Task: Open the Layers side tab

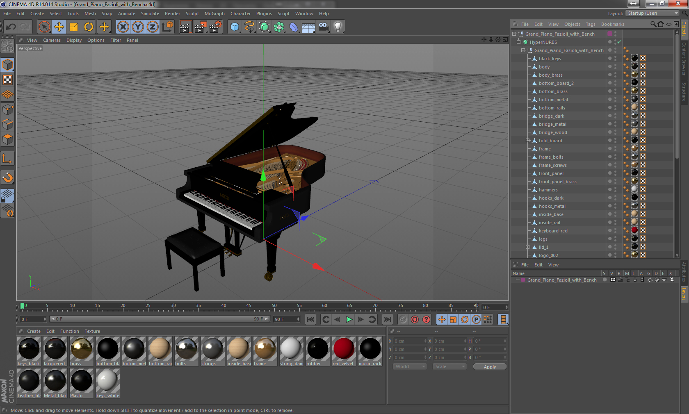Action: 684,294
